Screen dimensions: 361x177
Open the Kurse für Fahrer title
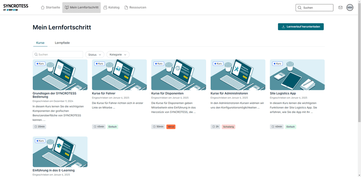(104, 94)
